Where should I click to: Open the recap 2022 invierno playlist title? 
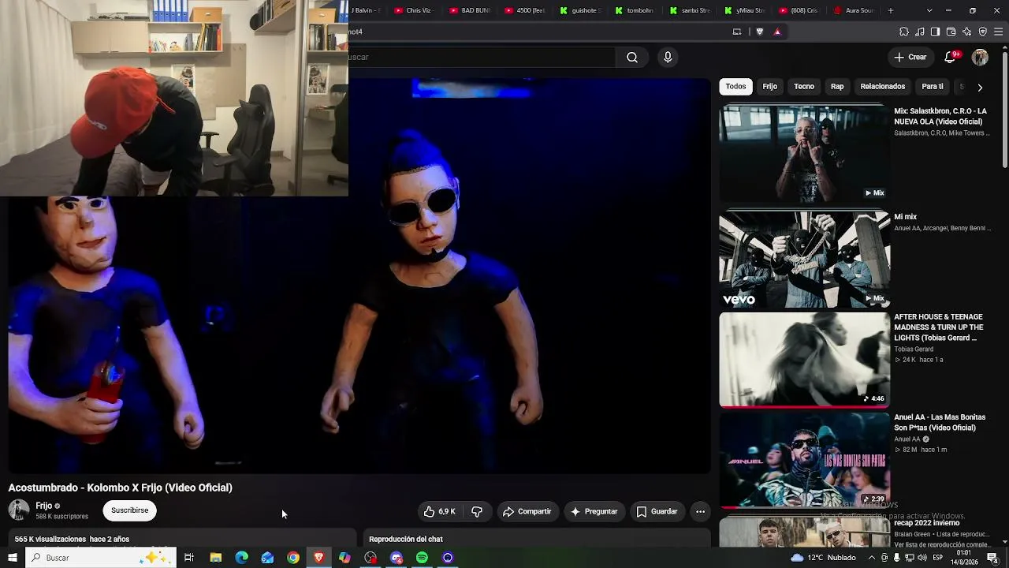point(927,523)
